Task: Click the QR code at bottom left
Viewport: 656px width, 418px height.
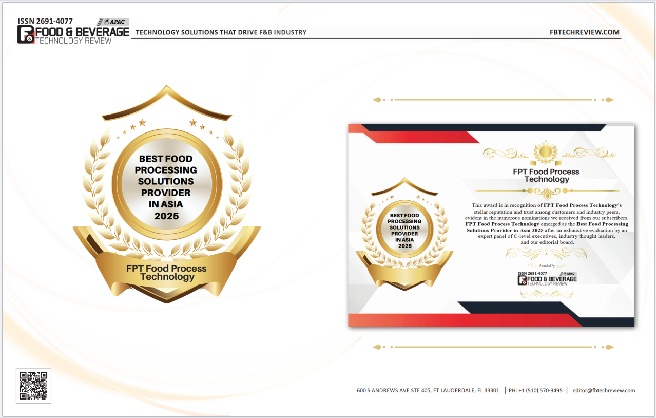Action: 33,386
